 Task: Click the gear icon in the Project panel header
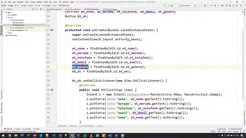point(41,9)
